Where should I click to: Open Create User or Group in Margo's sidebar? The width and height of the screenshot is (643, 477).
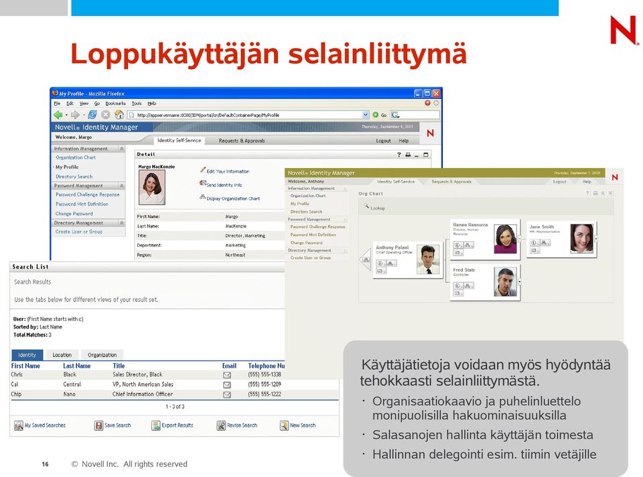click(79, 231)
